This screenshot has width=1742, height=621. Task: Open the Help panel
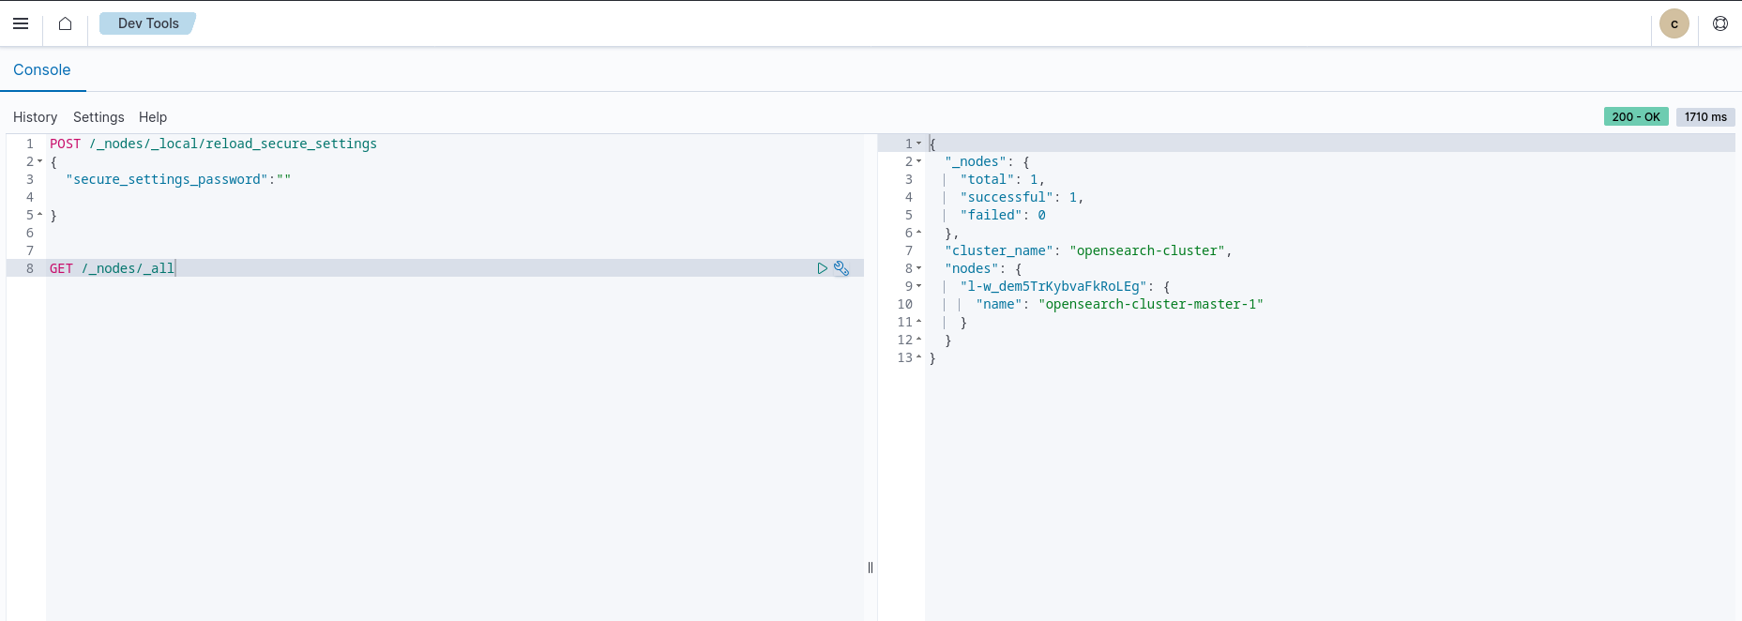click(x=153, y=117)
